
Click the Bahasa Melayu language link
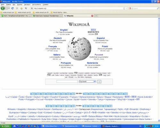coord(95,116)
